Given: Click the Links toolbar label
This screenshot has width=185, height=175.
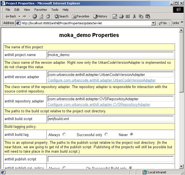Looking at the screenshot, I should pos(176,23).
